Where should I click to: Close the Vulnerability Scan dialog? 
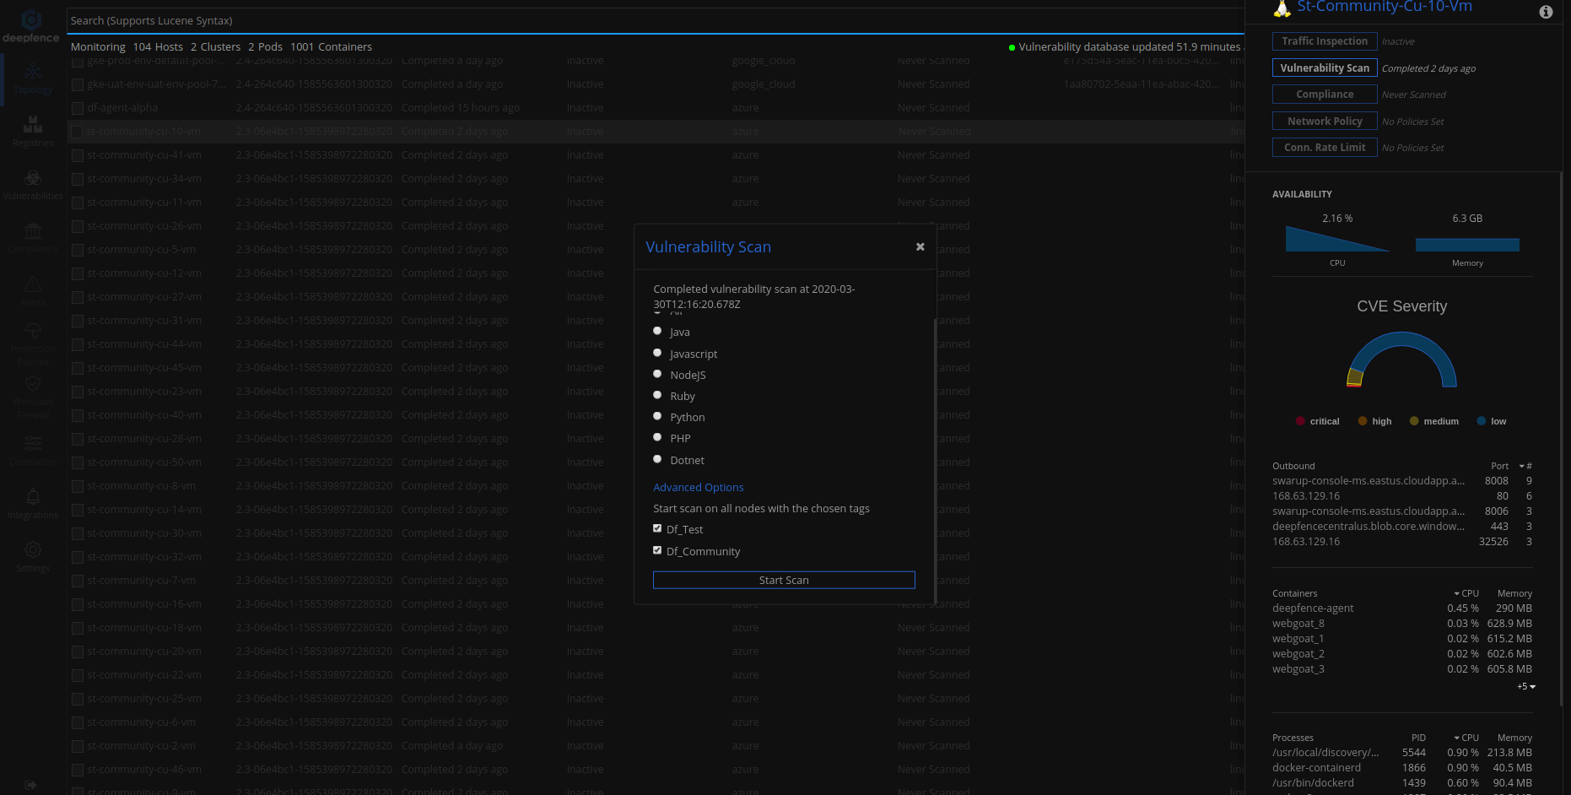pyautogui.click(x=920, y=246)
